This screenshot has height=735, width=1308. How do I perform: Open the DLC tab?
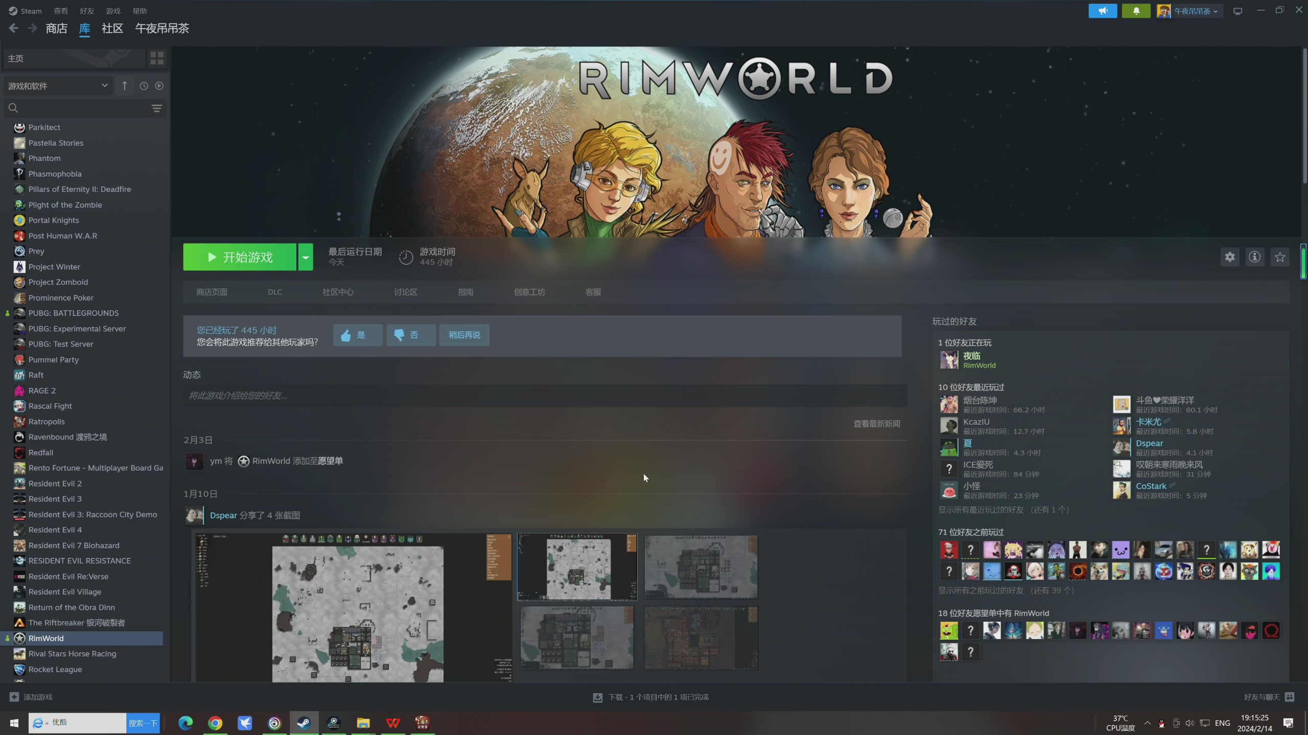tap(275, 292)
